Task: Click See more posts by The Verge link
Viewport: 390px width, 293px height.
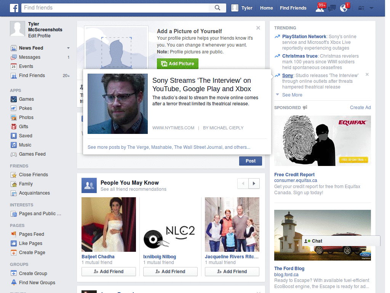Action: pyautogui.click(x=169, y=147)
